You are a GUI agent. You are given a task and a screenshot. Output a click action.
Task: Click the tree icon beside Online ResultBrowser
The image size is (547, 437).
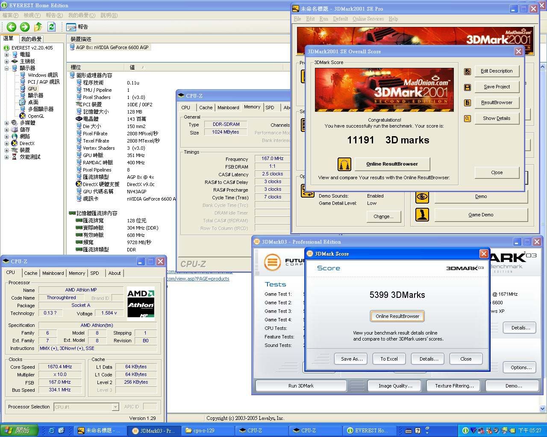344,164
